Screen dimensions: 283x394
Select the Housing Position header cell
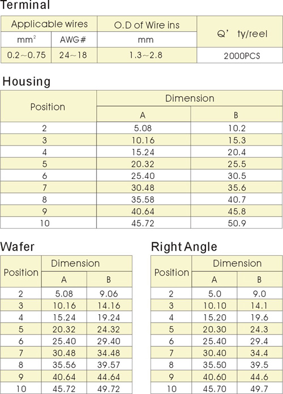(48, 106)
